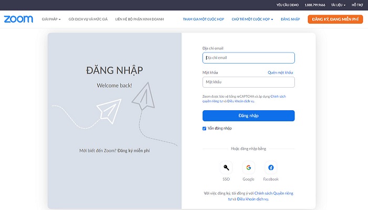Click the "Google" label under sign-in options

tap(249, 179)
